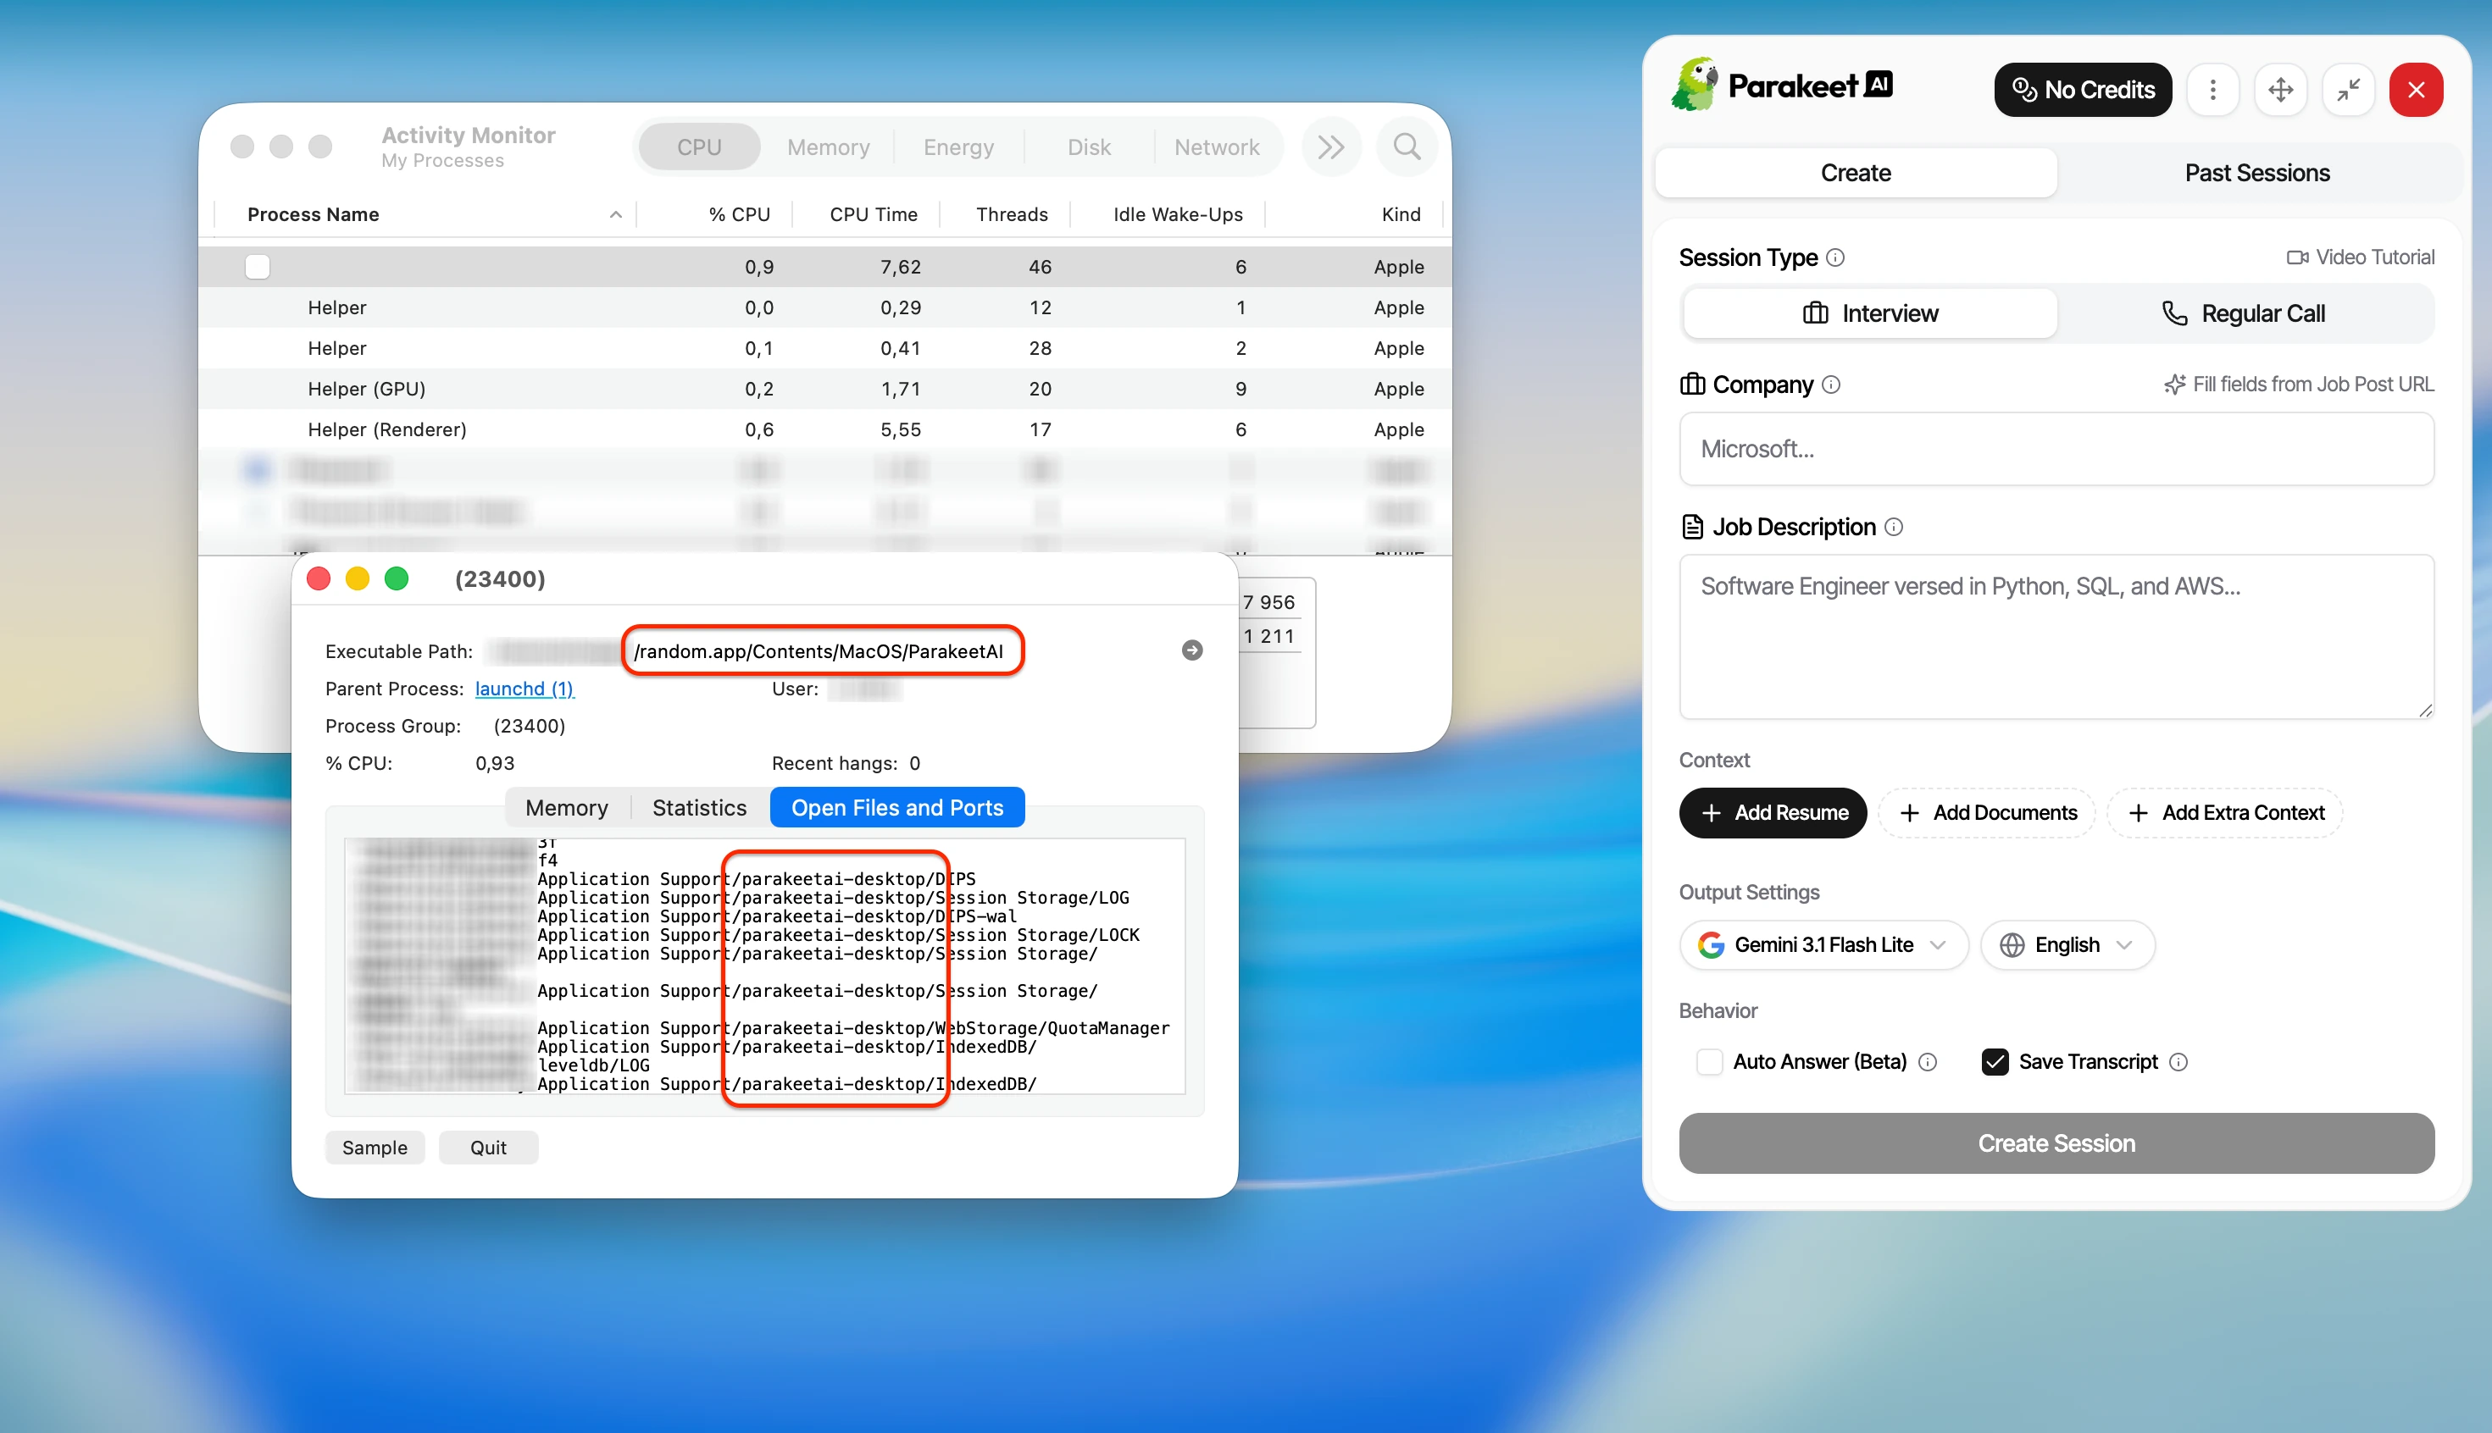2492x1433 pixels.
Task: Focus the Company input field
Action: click(2056, 449)
